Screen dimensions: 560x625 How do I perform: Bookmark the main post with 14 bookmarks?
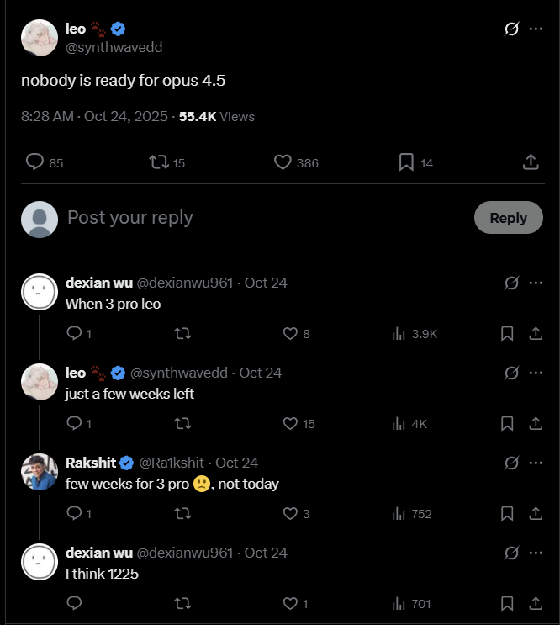coord(406,162)
